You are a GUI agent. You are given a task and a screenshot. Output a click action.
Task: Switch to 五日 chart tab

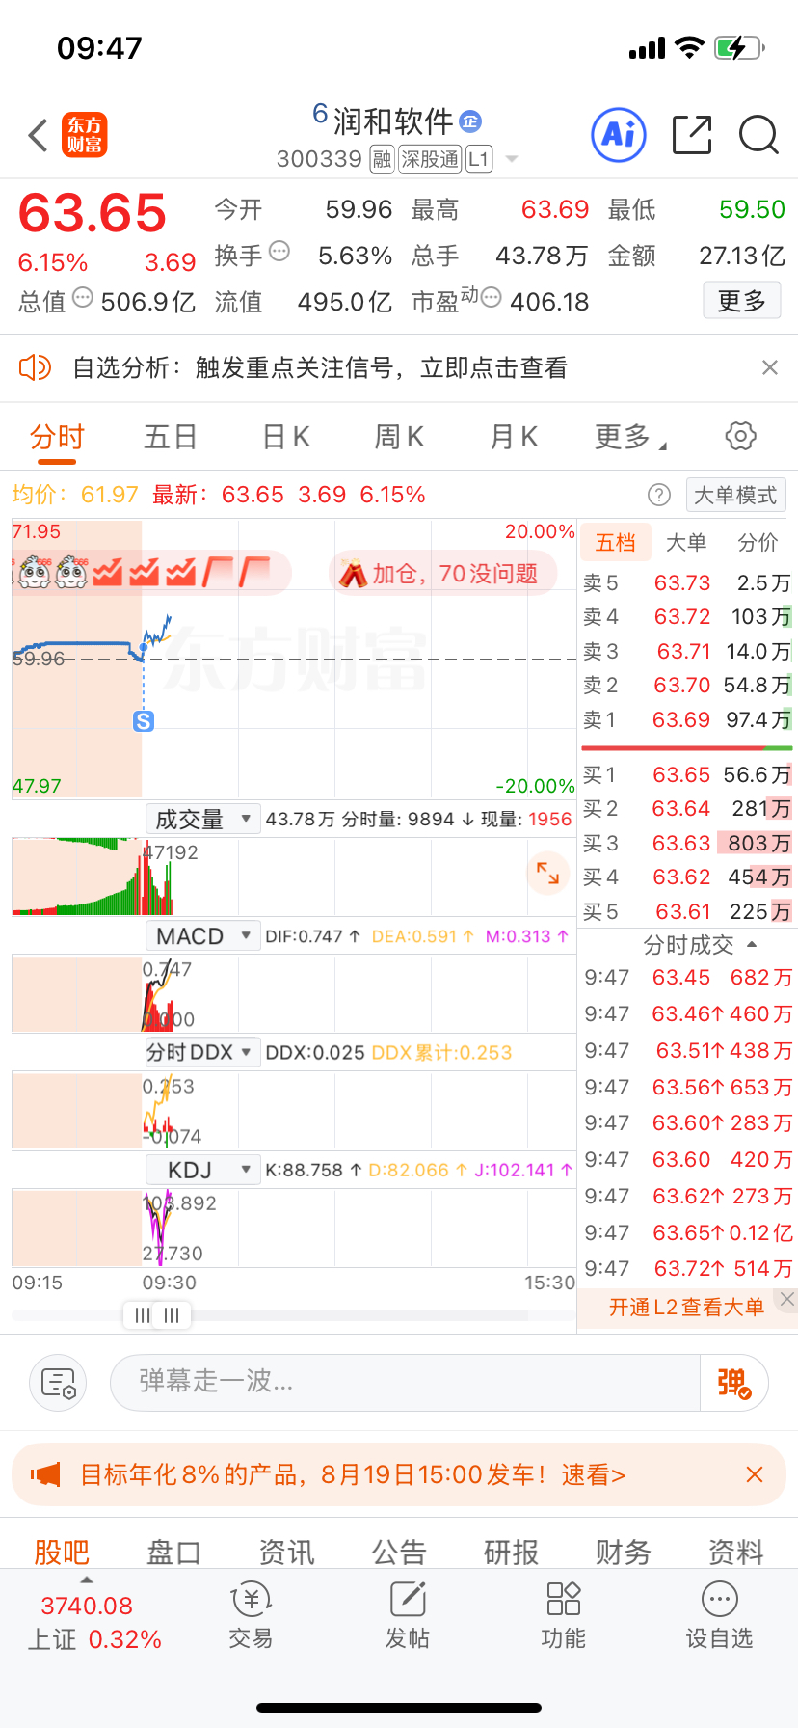[171, 437]
